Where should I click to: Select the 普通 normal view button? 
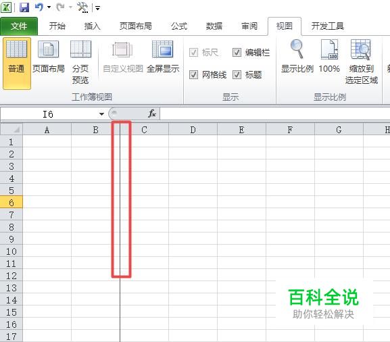17,63
